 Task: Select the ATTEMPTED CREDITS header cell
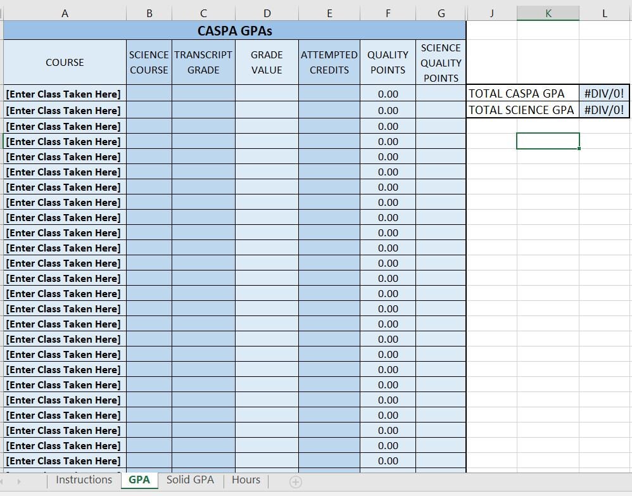[x=329, y=61]
